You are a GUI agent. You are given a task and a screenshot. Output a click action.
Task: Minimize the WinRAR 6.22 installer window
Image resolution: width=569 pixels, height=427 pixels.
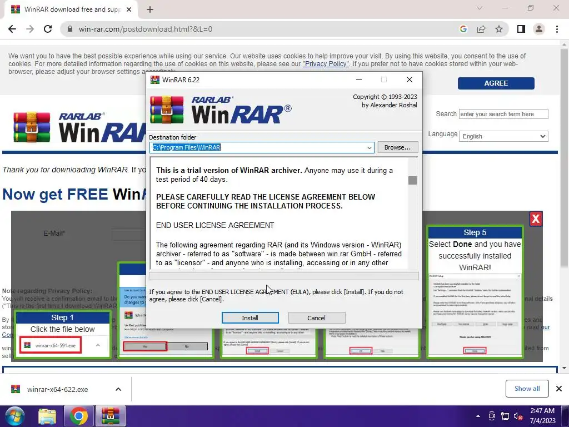click(x=359, y=80)
